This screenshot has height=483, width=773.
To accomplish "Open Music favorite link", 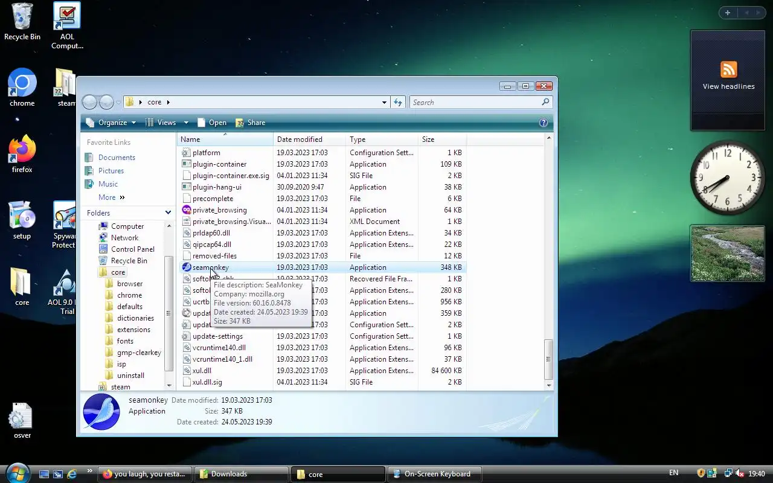I will tap(108, 184).
